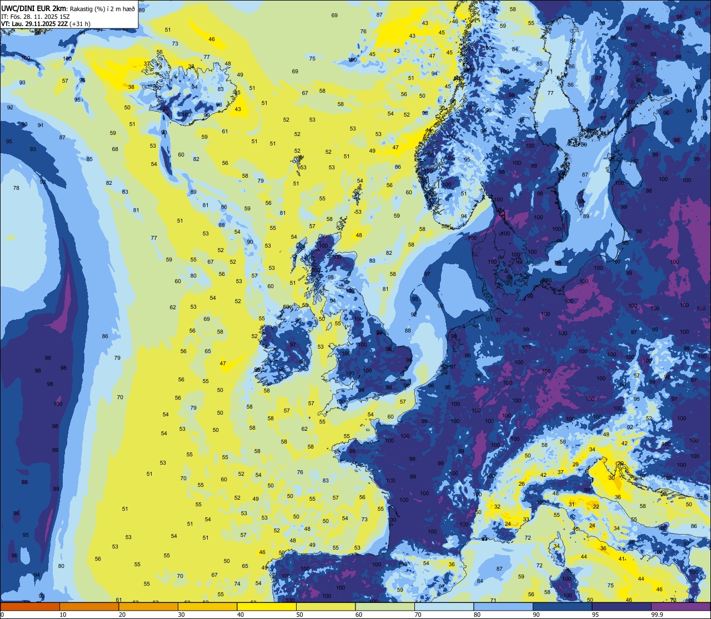Screen dimensions: 711x619
Task: Click the '32' humidity value on the map
Action: 497,507
